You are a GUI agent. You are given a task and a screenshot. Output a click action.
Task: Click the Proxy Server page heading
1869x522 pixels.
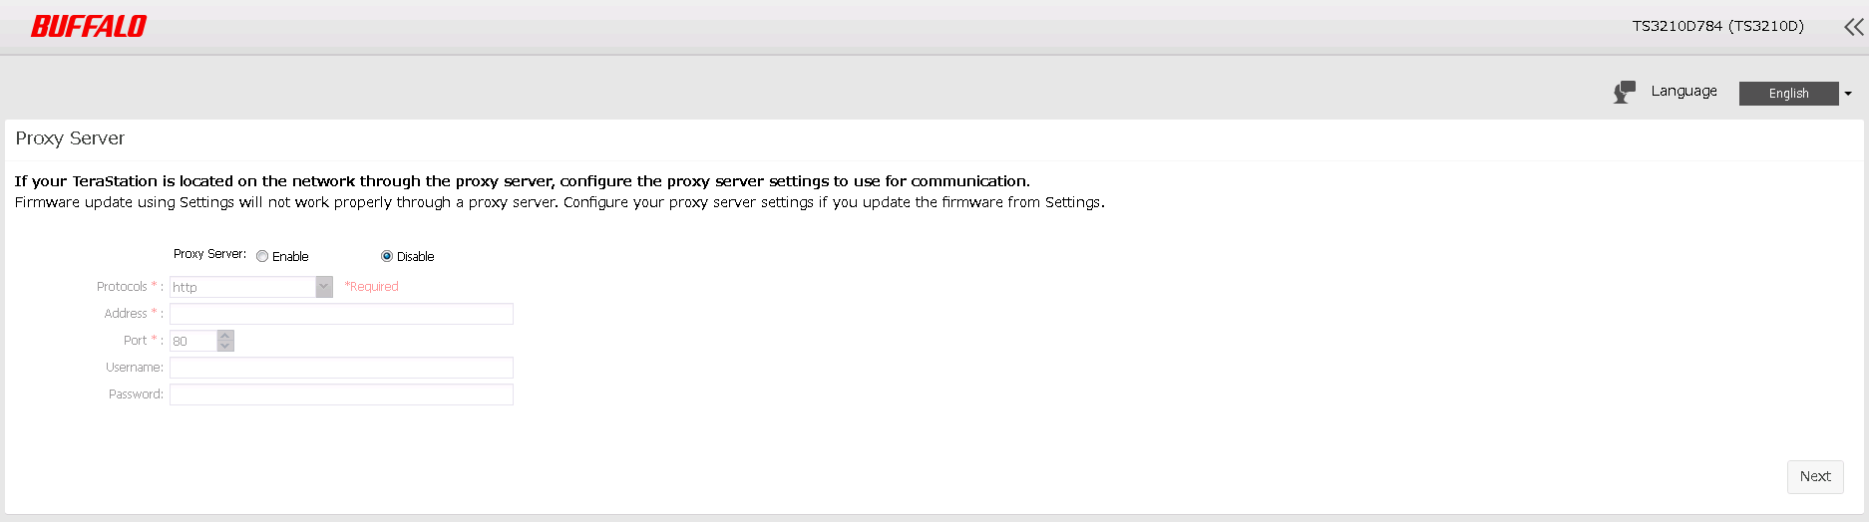(70, 138)
